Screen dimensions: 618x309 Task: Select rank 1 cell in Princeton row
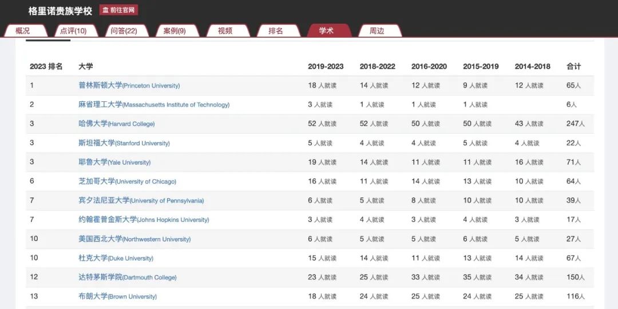click(x=31, y=85)
